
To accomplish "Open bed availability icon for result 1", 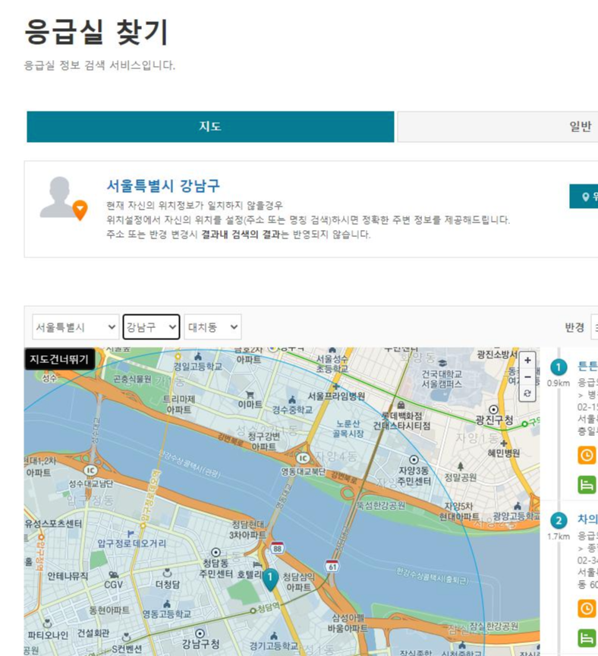I will (587, 485).
